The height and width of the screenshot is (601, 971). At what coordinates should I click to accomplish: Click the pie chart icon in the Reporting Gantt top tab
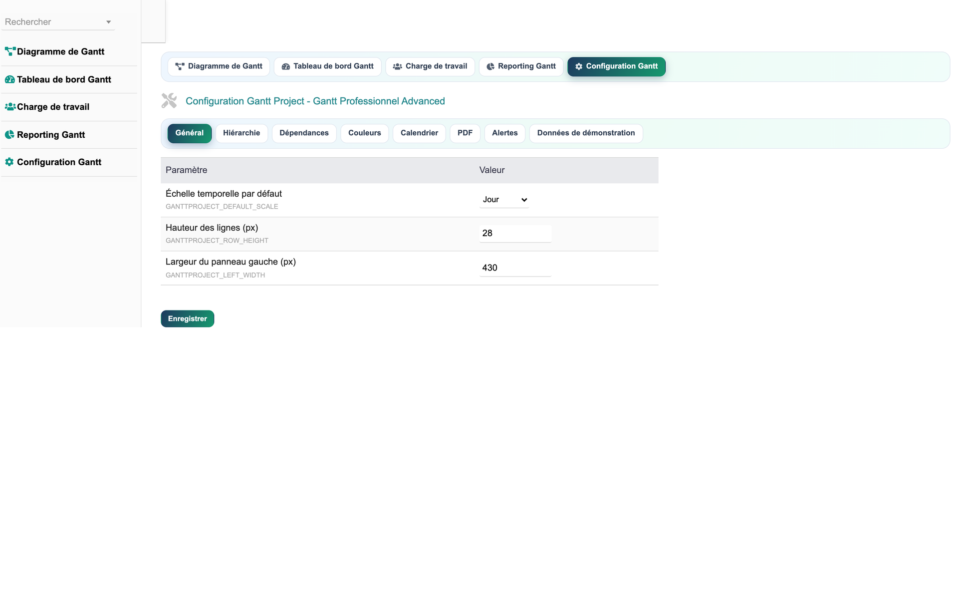coord(490,66)
